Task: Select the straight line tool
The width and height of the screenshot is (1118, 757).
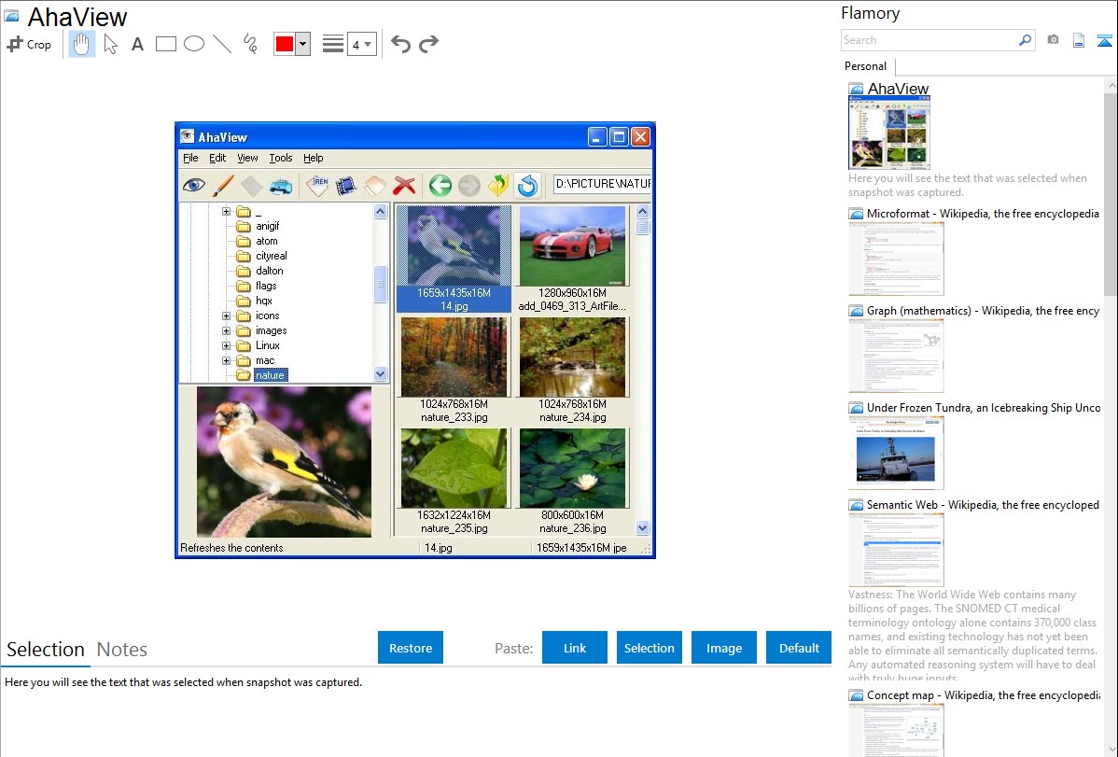Action: pos(222,44)
